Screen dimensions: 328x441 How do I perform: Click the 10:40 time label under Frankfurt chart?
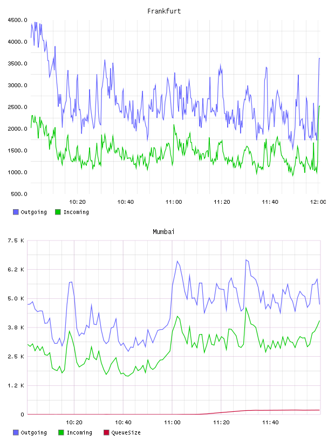125,202
